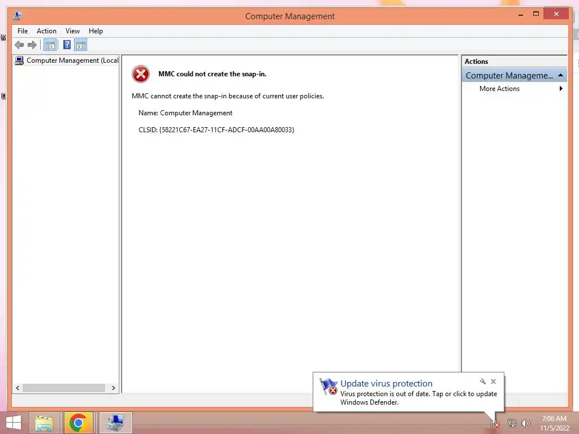This screenshot has height=434, width=579.
Task: Open the Windows Start button
Action: tap(14, 423)
